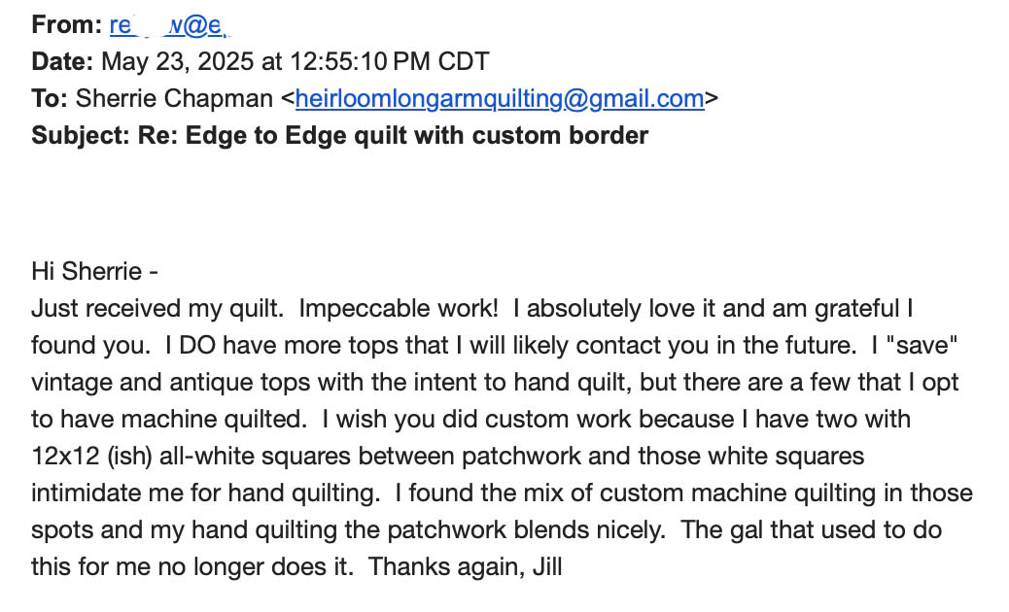
Task: Click the bold "To:" header label
Action: point(50,98)
